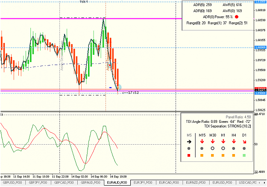Click the M30 hollow circle indicator
The image size is (267, 187).
tap(212, 148)
